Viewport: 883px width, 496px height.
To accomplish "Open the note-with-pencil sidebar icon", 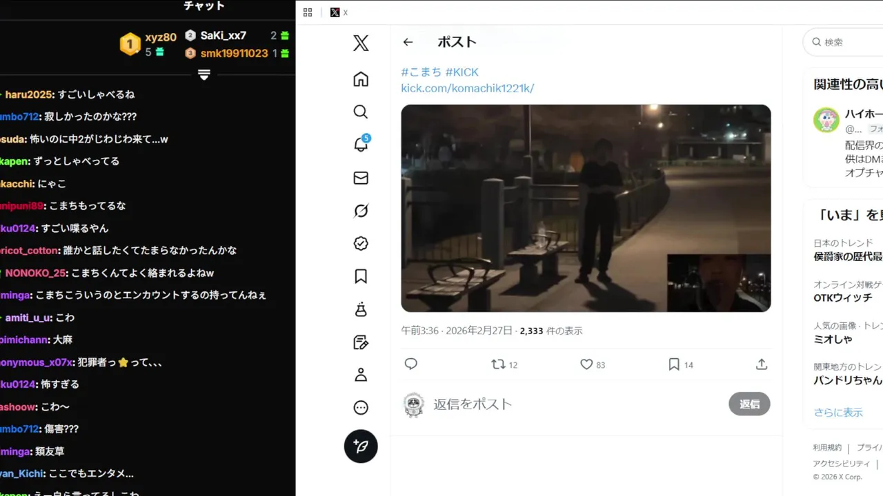I will 361,342.
